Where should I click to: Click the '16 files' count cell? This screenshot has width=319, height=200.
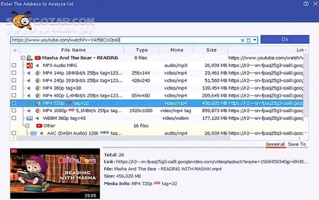[141, 126]
